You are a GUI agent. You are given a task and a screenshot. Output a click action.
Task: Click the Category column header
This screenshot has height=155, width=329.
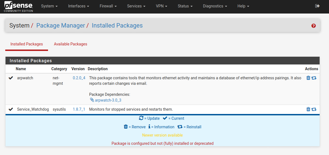[x=59, y=69]
